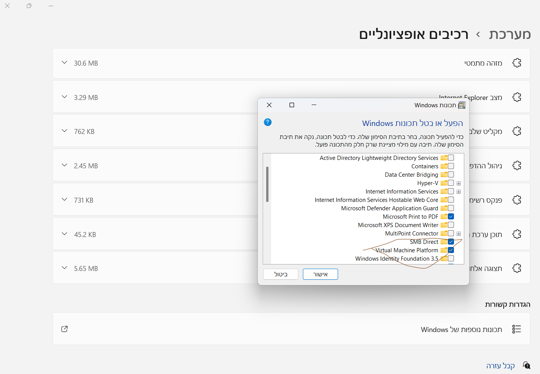Screen dimensions: 540x374
Task: Uncheck Microsoft Print to PDF
Action: click(x=451, y=216)
